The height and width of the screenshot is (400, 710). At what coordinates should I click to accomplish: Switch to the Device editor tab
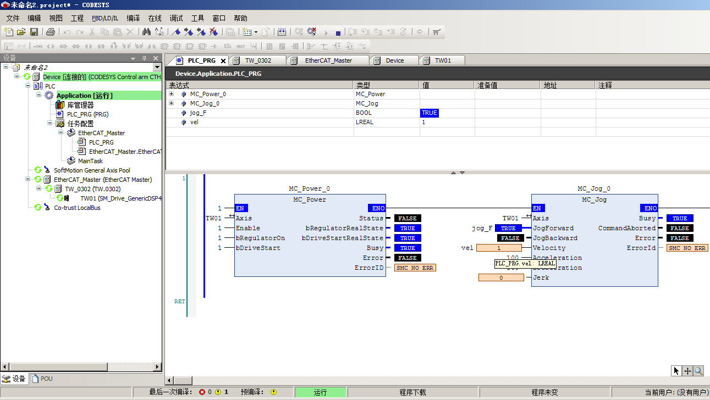tap(394, 60)
